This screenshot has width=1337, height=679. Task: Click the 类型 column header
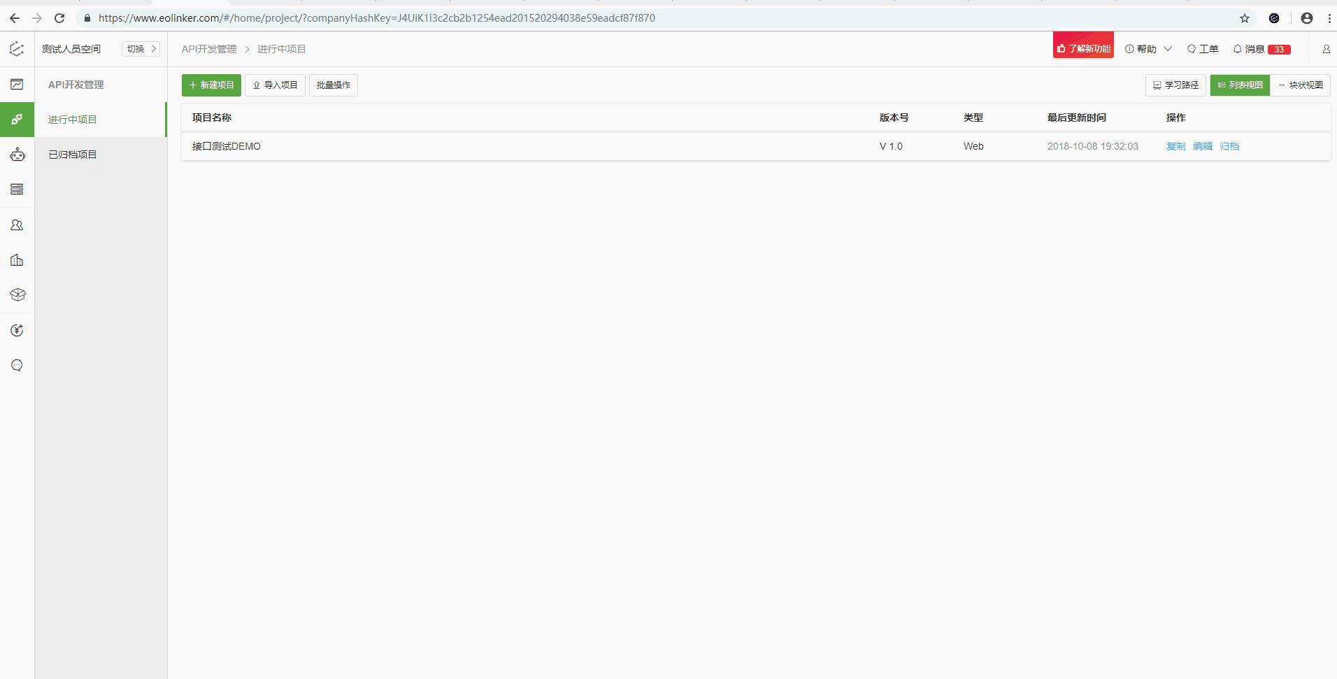(x=973, y=117)
